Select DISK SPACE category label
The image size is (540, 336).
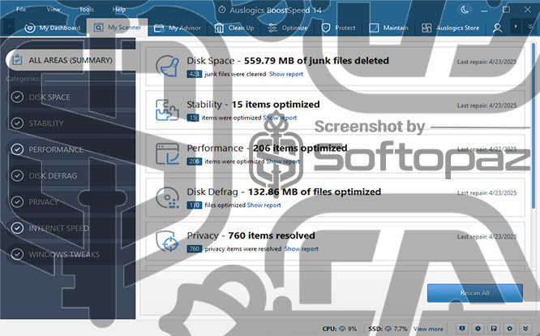49,97
